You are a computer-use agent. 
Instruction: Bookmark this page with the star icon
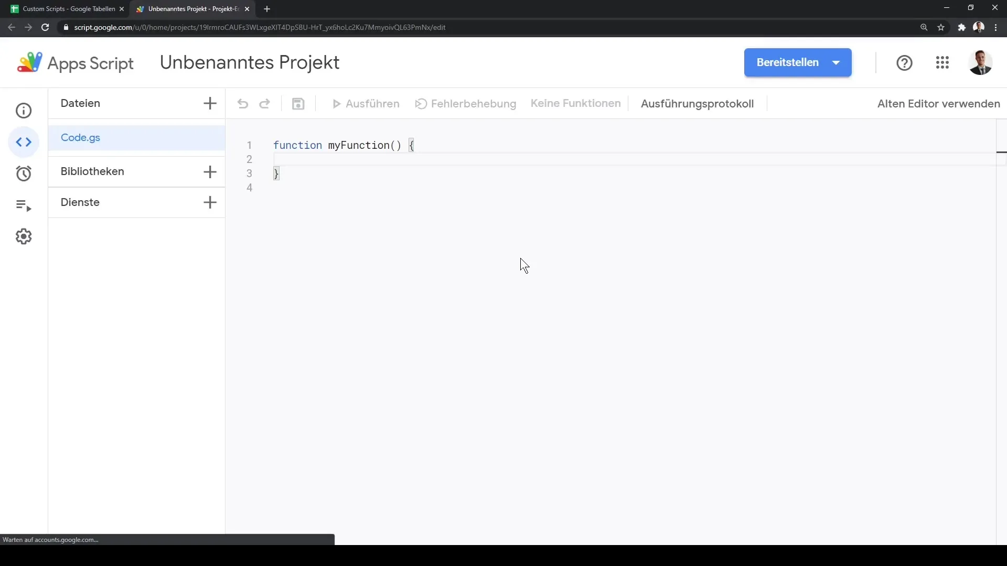tap(941, 27)
